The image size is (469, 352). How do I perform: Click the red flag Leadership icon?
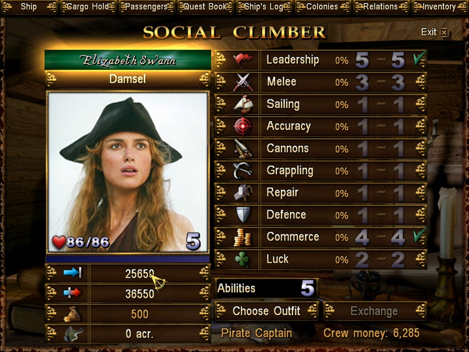coord(243,60)
